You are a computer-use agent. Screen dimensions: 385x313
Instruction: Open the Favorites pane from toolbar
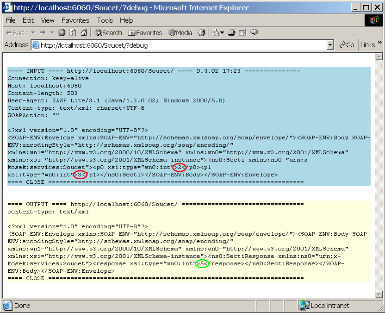(x=145, y=33)
